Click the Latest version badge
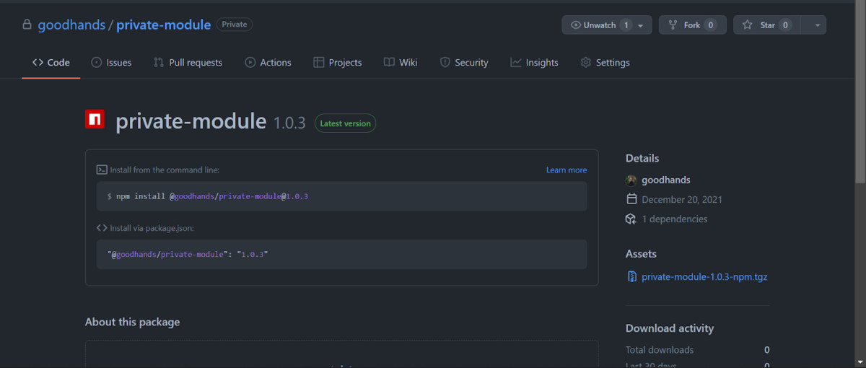The width and height of the screenshot is (866, 368). pos(345,123)
